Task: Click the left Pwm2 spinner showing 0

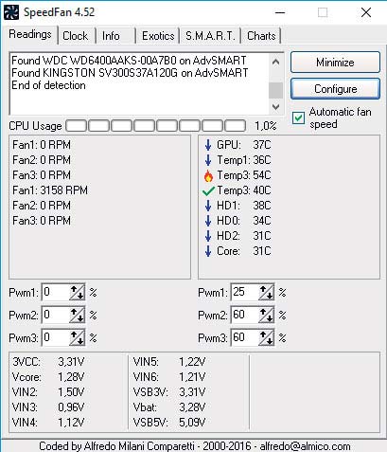Action: 78,315
